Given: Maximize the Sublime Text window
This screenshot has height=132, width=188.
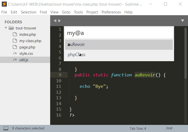Looking at the screenshot, I should pyautogui.click(x=165, y=4).
